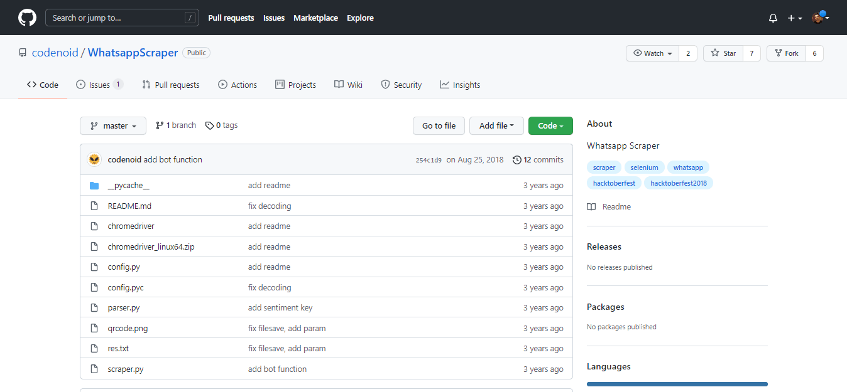
Task: Focus the Search or jump to field
Action: tap(116, 18)
